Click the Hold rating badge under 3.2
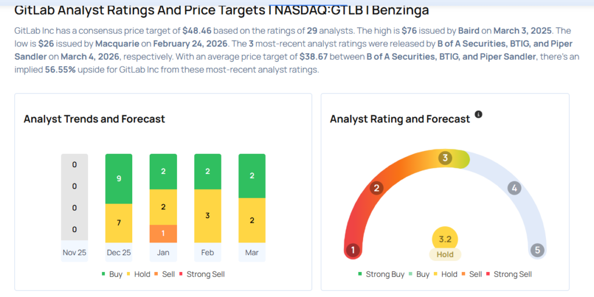Screen dimensions: 594x297 pos(445,254)
